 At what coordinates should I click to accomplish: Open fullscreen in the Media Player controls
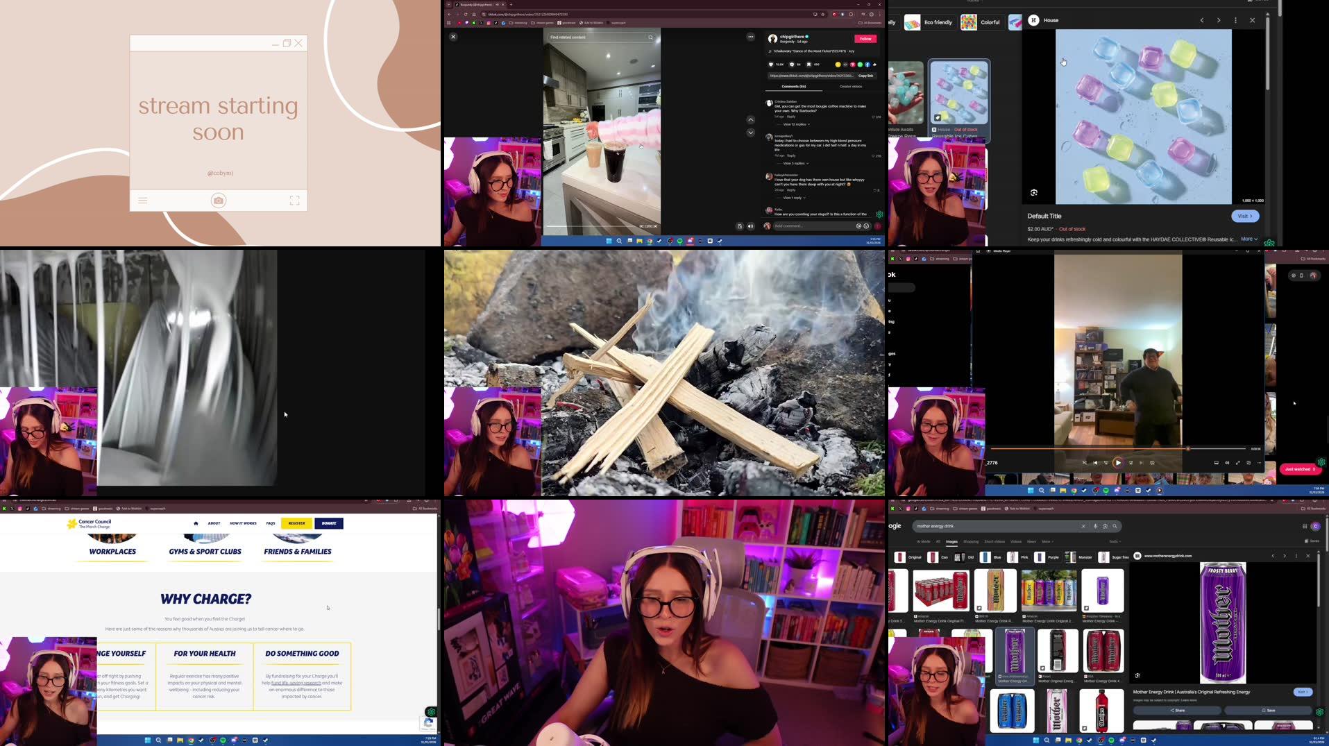pyautogui.click(x=1237, y=463)
